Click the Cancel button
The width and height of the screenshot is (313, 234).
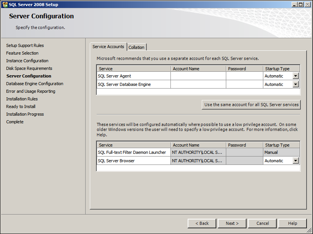click(x=263, y=223)
